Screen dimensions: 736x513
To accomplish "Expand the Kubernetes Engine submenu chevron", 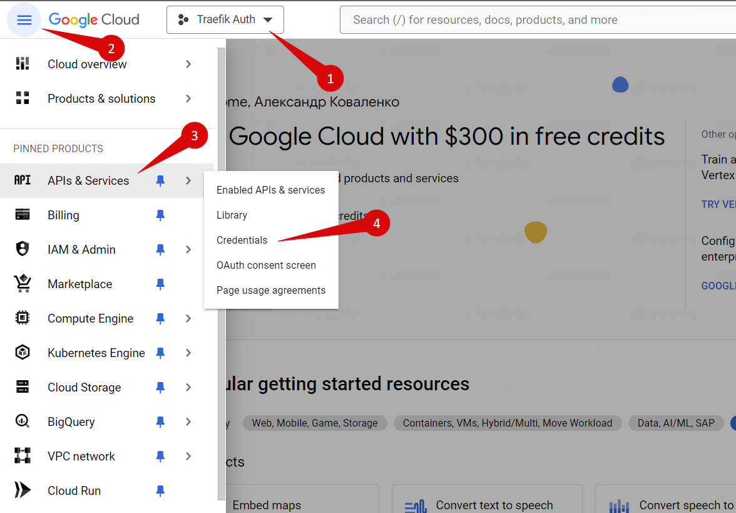I will click(188, 353).
